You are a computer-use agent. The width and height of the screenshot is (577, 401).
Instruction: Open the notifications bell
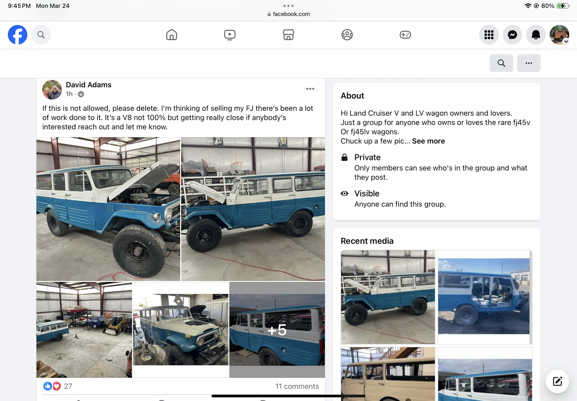(x=536, y=35)
